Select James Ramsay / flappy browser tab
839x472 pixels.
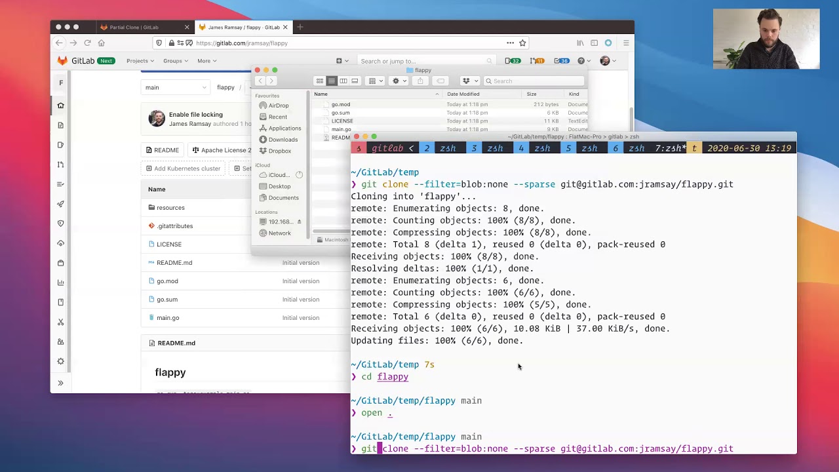point(243,28)
